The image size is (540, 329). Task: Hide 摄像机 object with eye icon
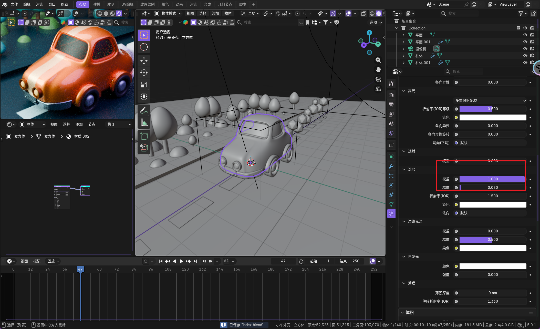click(525, 49)
